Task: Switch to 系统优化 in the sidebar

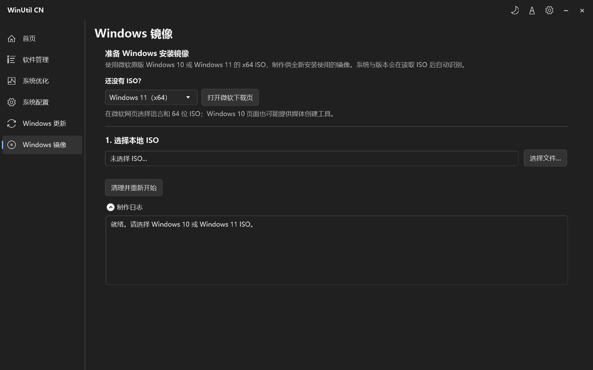Action: [x=42, y=81]
